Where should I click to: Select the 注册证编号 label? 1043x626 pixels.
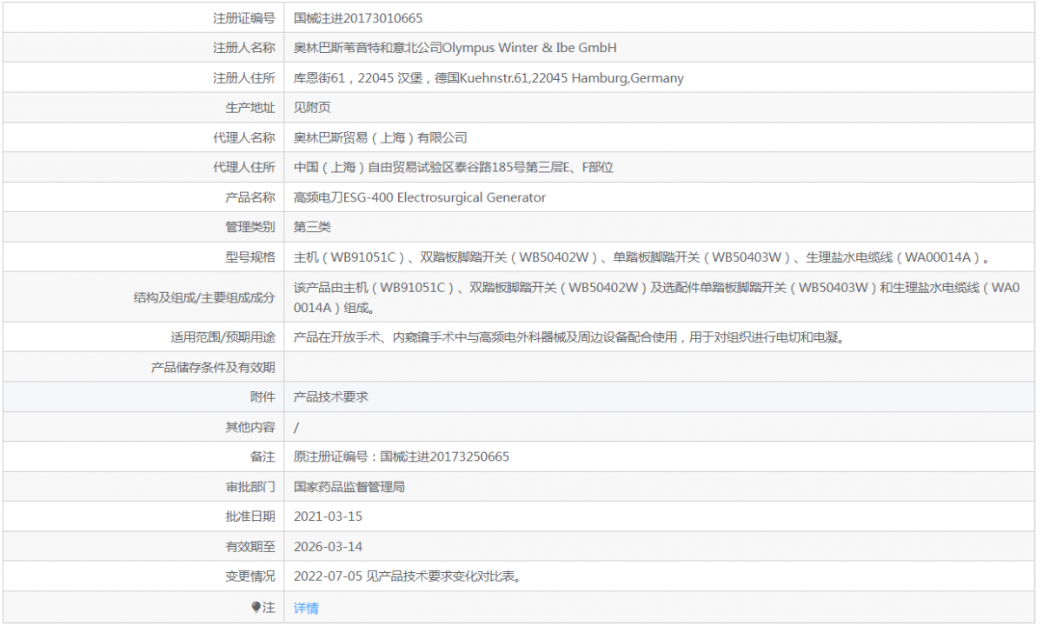click(244, 17)
